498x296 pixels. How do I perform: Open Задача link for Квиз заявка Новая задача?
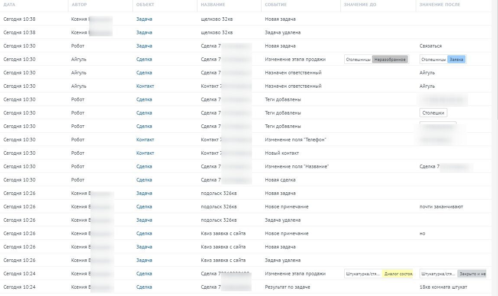[144, 247]
